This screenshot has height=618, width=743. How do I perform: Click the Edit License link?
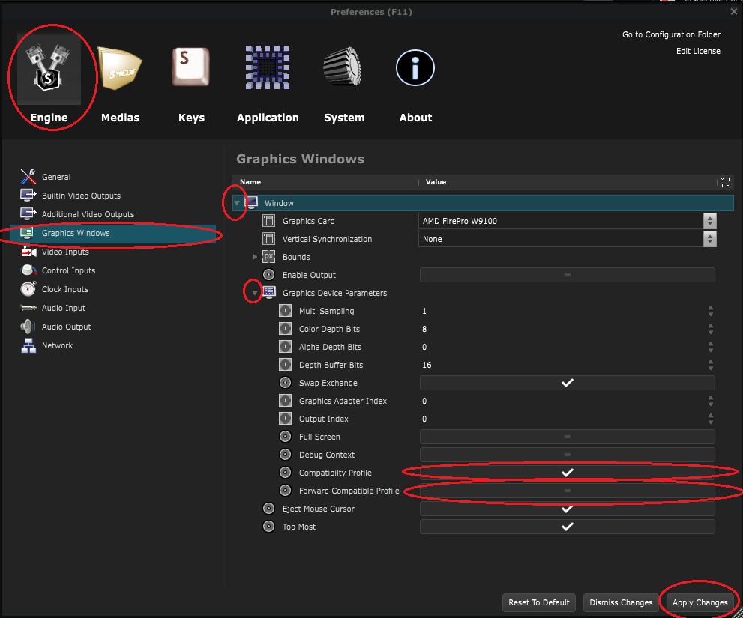pyautogui.click(x=698, y=51)
